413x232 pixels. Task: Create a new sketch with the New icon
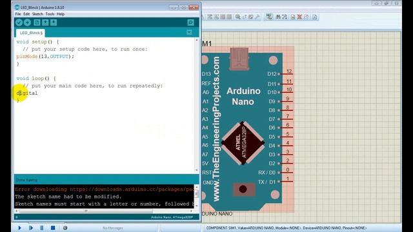click(37, 23)
